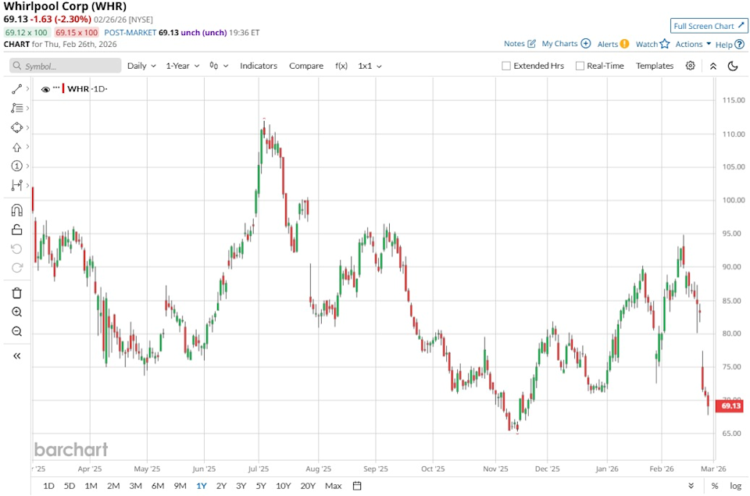Toggle WHR series visibility eye icon
Image resolution: width=750 pixels, height=496 pixels.
[x=45, y=89]
